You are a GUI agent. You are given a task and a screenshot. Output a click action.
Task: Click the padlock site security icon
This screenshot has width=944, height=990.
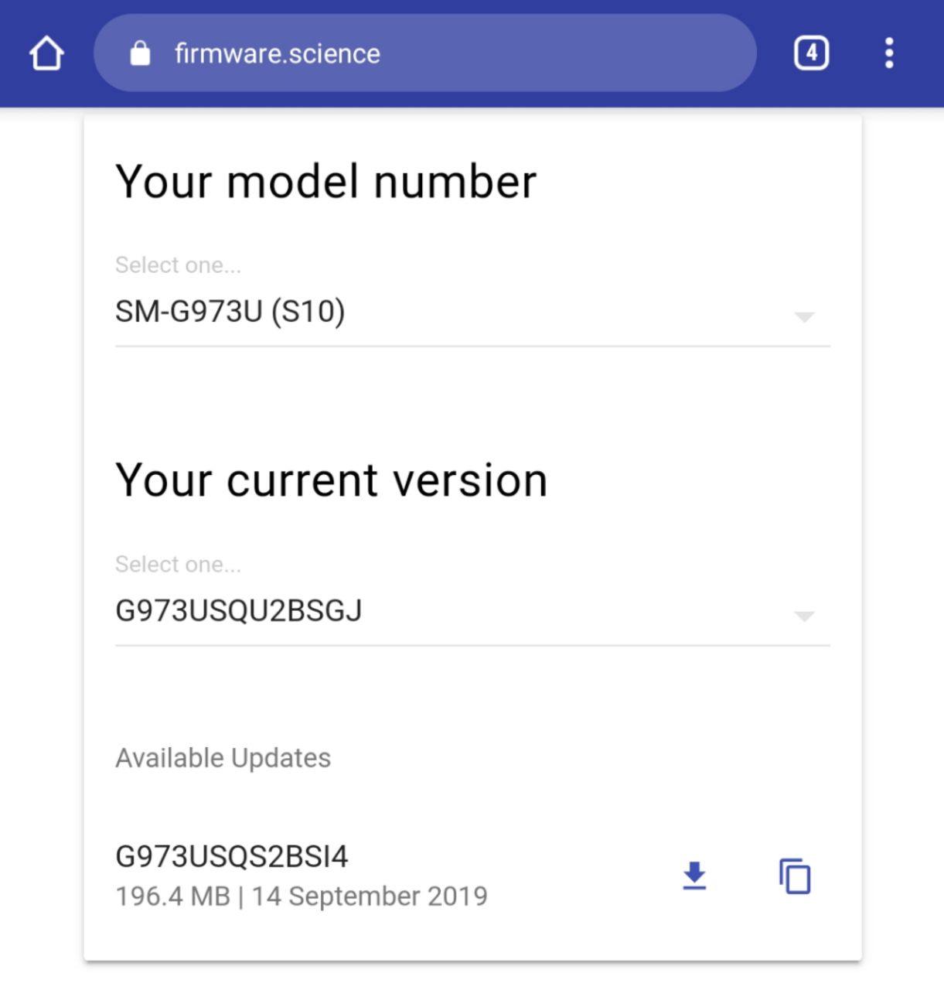point(140,53)
